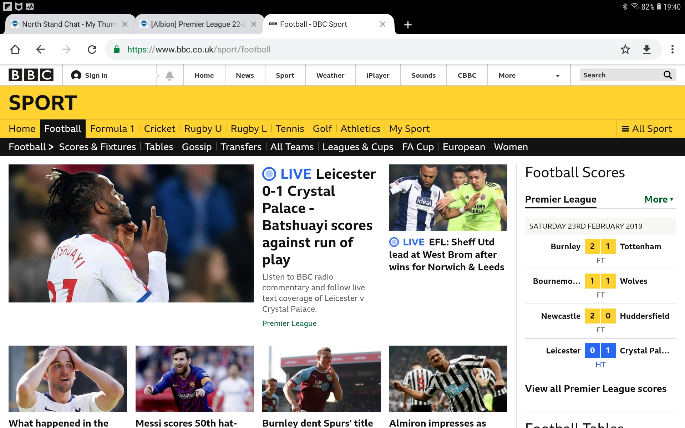Open Weather in top nav
This screenshot has width=685, height=428.
tap(330, 75)
